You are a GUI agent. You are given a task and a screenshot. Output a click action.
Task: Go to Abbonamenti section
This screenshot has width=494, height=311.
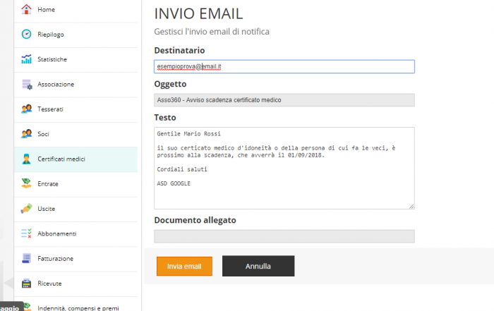pyautogui.click(x=76, y=233)
